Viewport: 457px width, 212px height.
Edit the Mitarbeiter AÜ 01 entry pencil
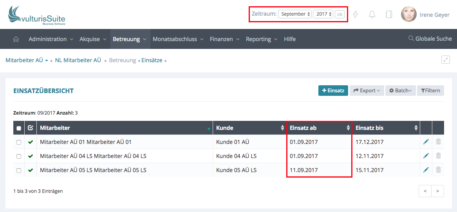point(426,142)
